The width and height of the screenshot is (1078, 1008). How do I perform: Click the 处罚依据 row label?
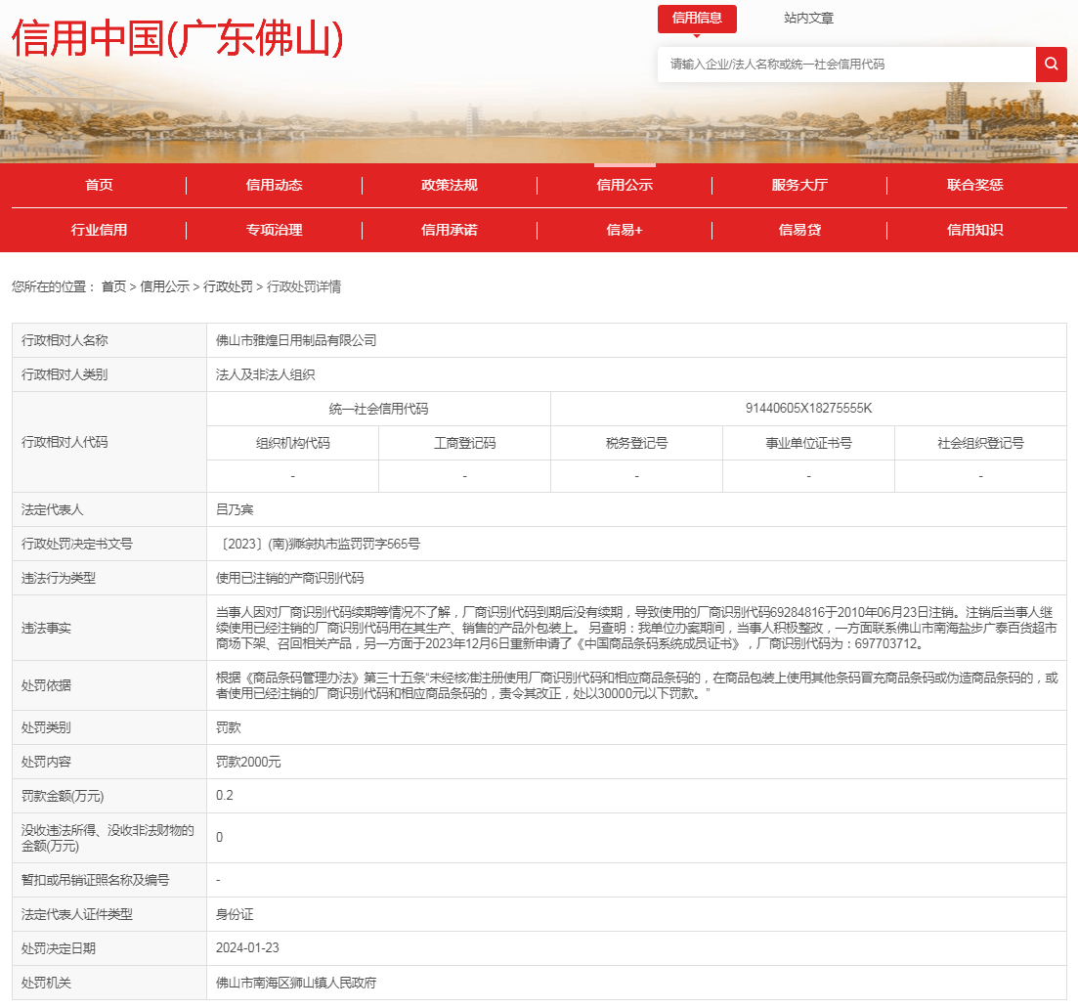pyautogui.click(x=46, y=685)
